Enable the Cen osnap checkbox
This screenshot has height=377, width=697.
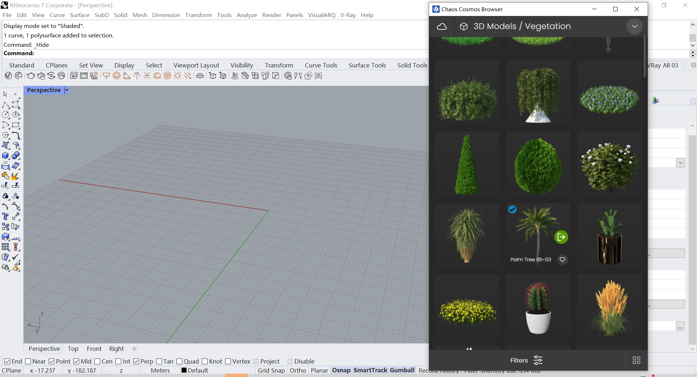click(97, 361)
